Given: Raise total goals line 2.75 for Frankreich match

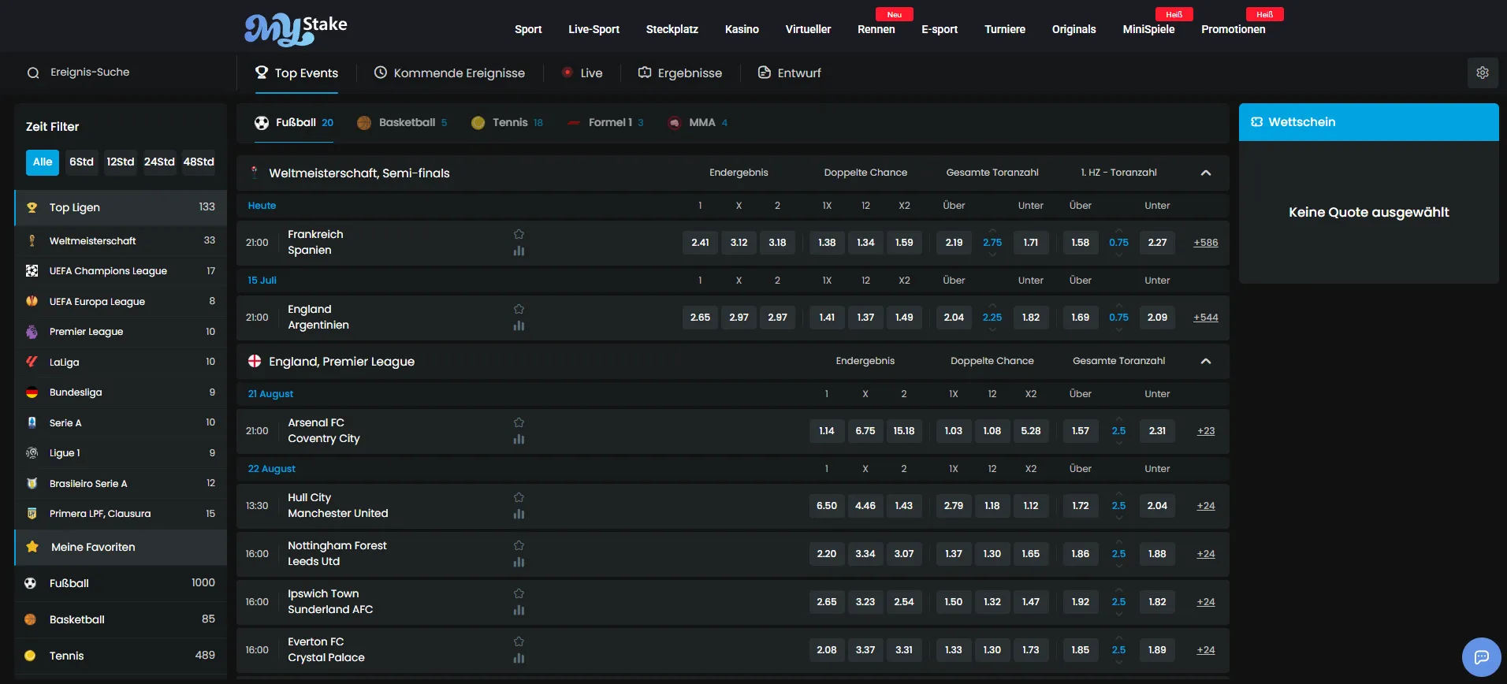Looking at the screenshot, I should (x=992, y=230).
